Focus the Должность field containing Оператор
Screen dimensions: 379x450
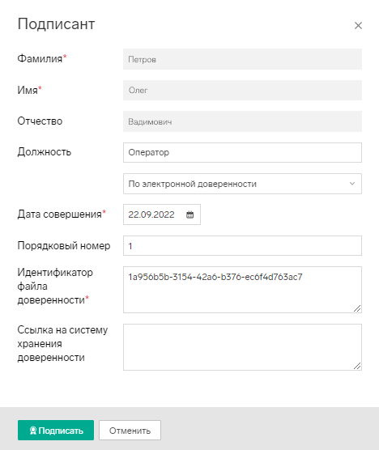[x=242, y=152]
